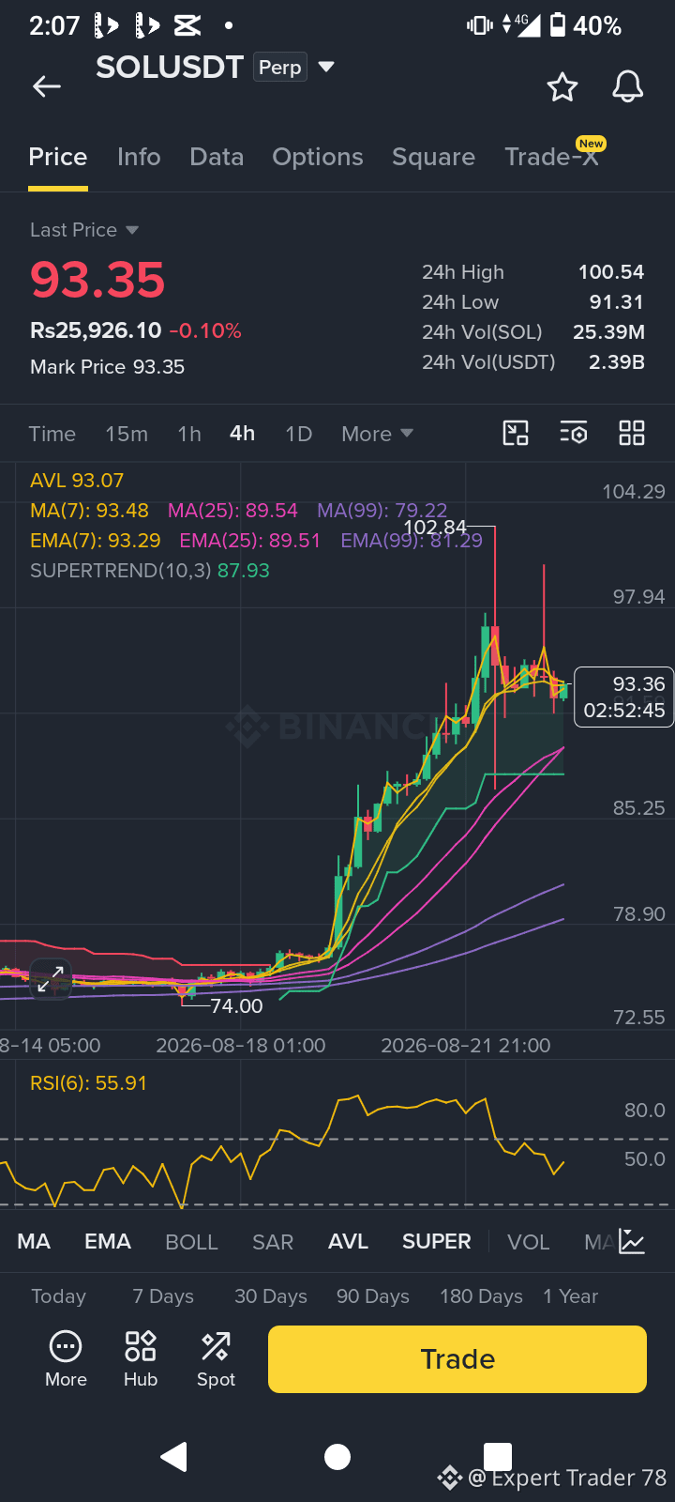Toggle the SUPER indicator
Viewport: 675px width, 1502px height.
pos(437,1242)
